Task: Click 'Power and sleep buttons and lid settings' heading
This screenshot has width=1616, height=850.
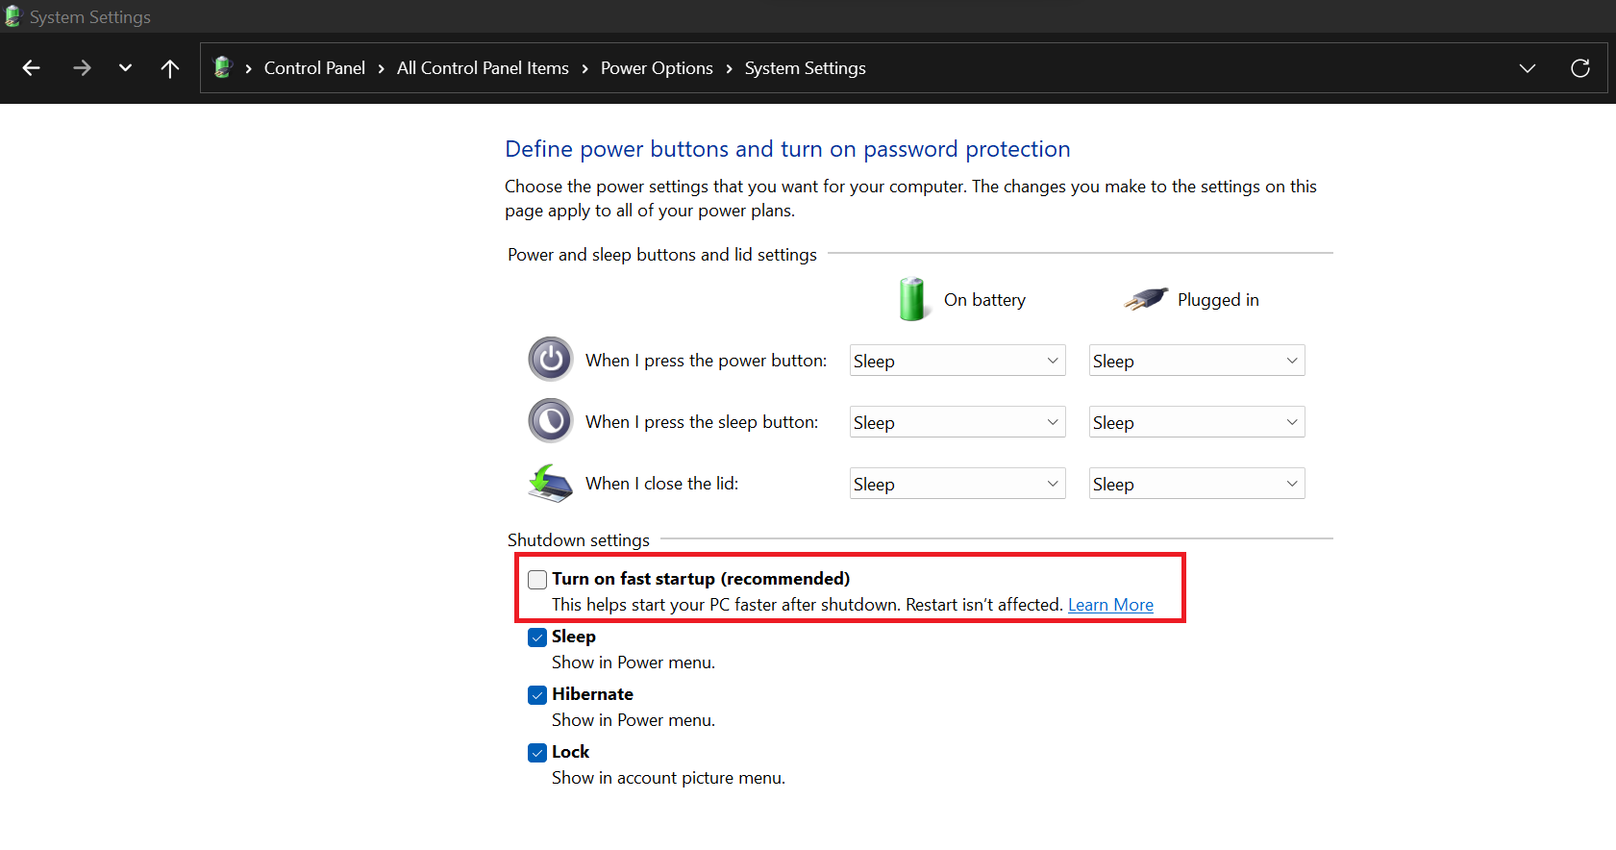Action: tap(662, 255)
